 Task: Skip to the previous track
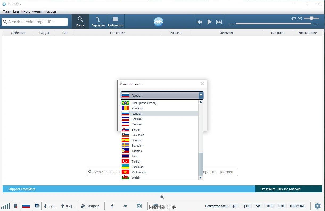(199, 22)
